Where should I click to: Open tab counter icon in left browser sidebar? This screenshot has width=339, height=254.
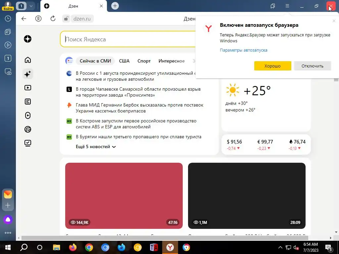tap(8, 58)
